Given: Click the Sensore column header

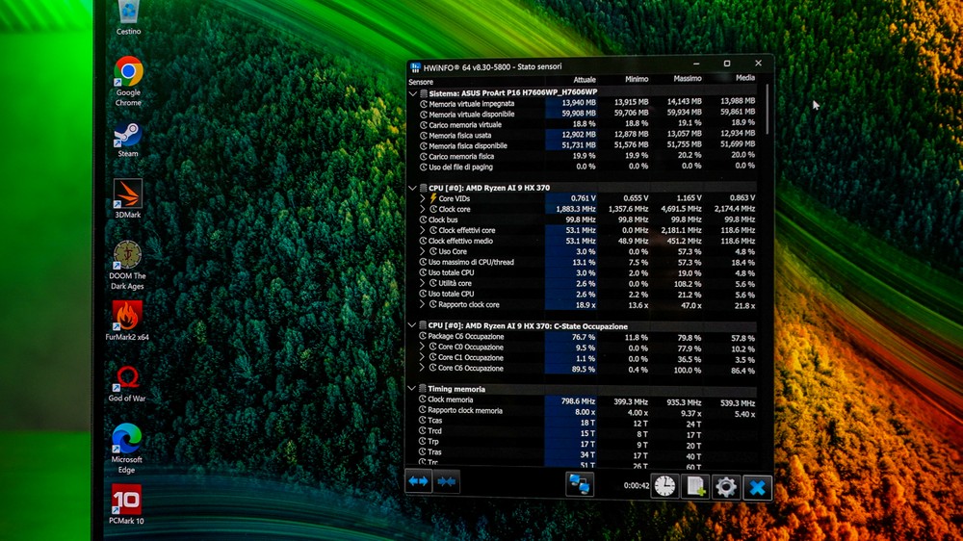Looking at the screenshot, I should [x=421, y=82].
